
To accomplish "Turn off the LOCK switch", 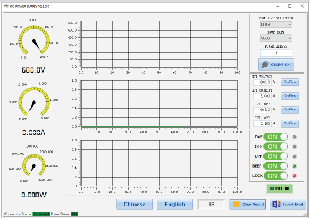I will [x=276, y=176].
